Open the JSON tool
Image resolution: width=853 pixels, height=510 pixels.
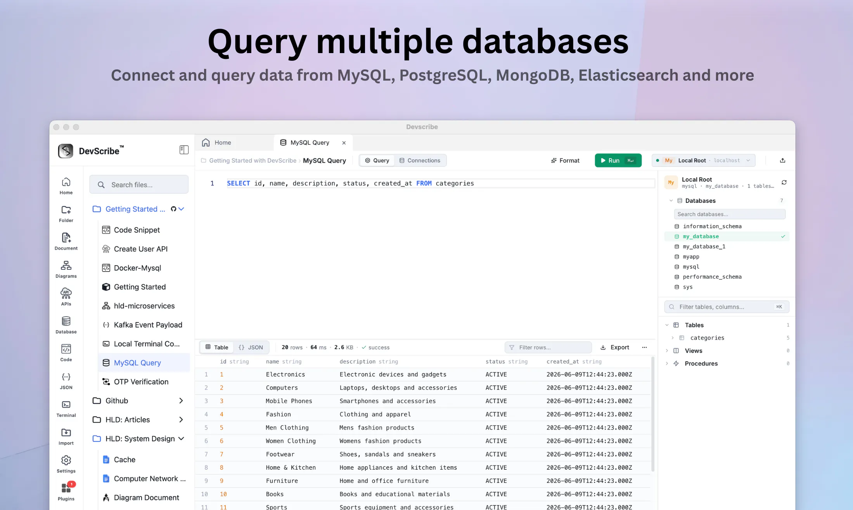tap(66, 381)
